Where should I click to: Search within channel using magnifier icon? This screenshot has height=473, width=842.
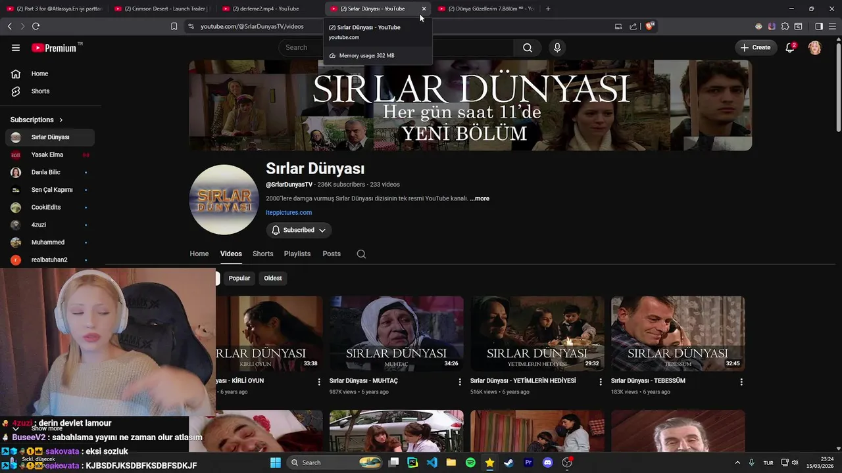(x=361, y=254)
